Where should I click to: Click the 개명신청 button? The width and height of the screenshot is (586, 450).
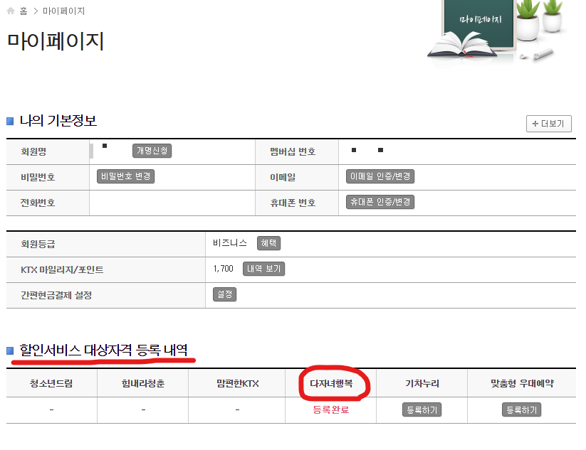point(152,151)
